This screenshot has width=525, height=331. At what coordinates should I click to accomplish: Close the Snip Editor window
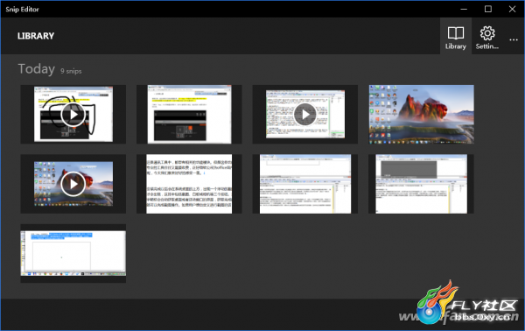click(x=512, y=9)
